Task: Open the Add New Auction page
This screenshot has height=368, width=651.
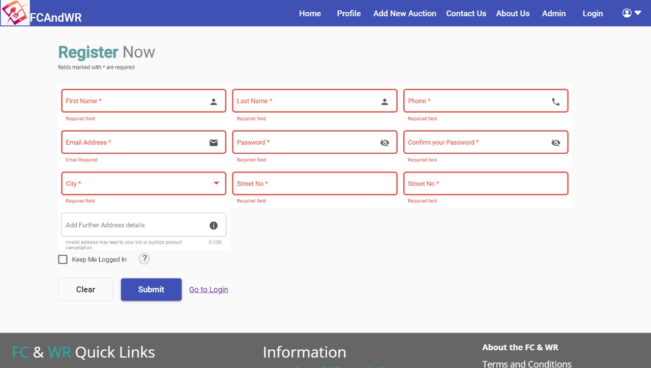Action: tap(404, 14)
